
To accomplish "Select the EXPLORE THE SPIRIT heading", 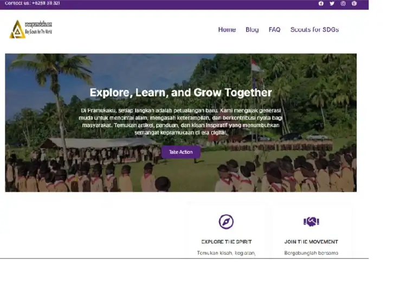I will [226, 242].
